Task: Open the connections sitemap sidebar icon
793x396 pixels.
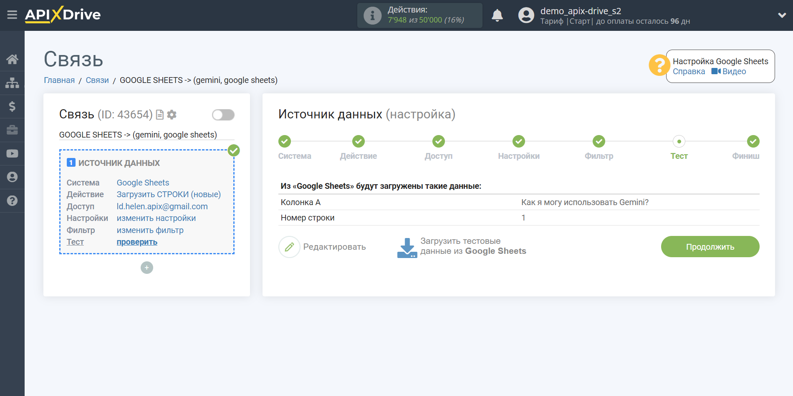Action: pos(12,83)
